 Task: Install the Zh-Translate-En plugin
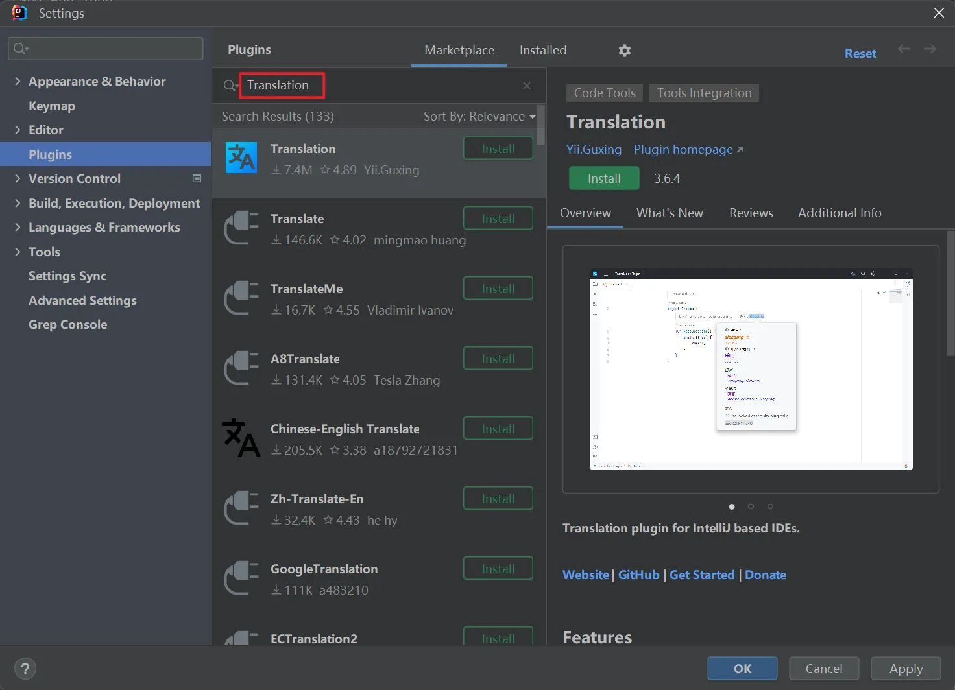[x=498, y=499]
